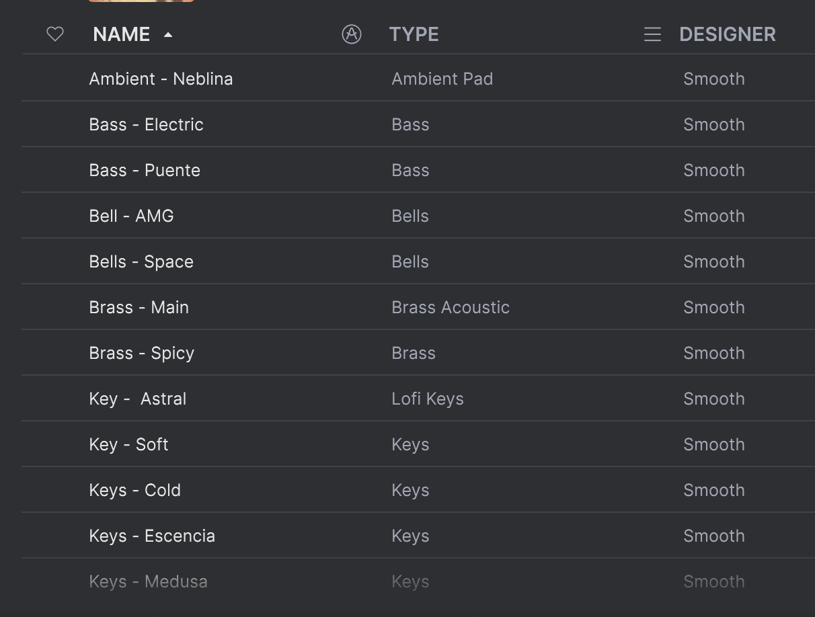Open the list options icon beside Designer
The width and height of the screenshot is (815, 617).
pos(652,34)
